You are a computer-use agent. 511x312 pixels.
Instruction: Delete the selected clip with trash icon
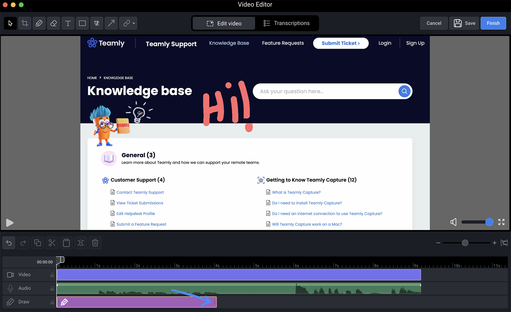coord(95,243)
